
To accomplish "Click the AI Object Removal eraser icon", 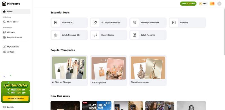I will 95,23.
